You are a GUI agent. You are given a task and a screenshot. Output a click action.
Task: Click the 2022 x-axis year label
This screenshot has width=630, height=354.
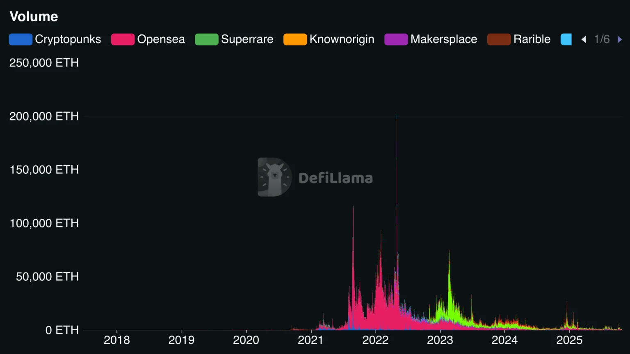point(375,340)
